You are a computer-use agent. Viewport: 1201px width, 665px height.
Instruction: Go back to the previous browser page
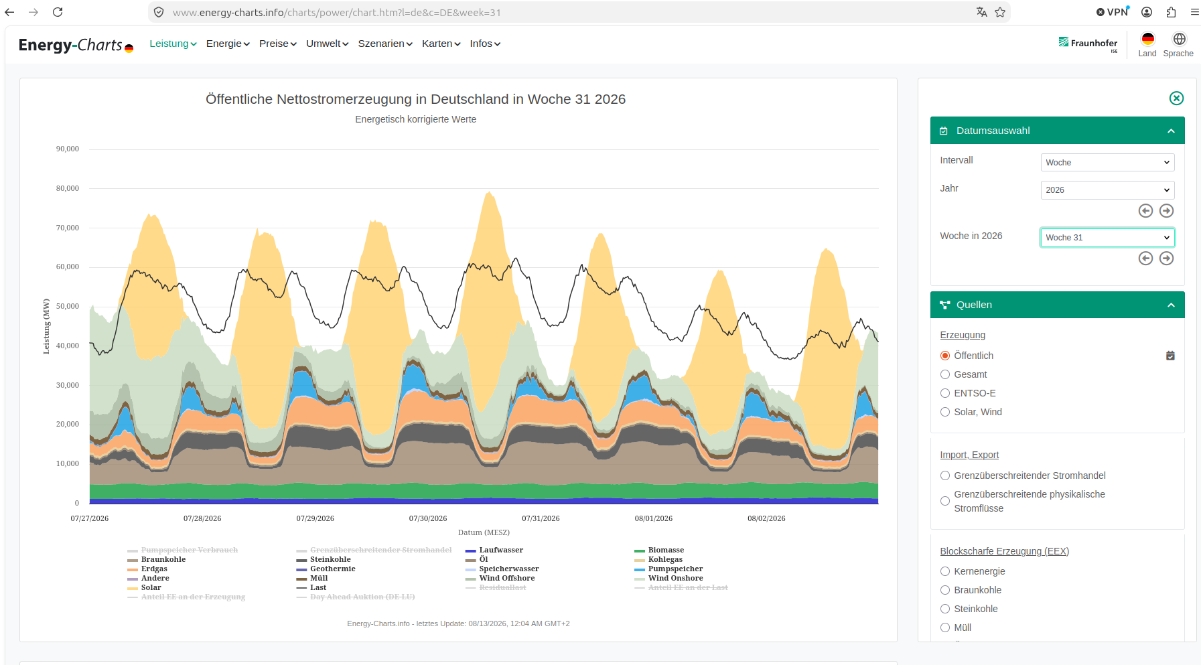pyautogui.click(x=9, y=12)
